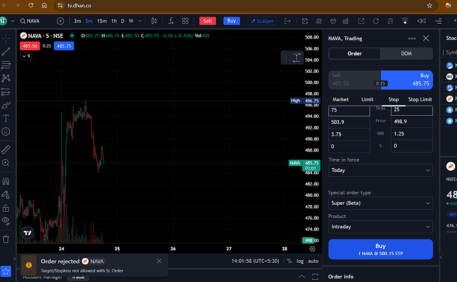Hide all drawings with eye icon

(x=5, y=221)
